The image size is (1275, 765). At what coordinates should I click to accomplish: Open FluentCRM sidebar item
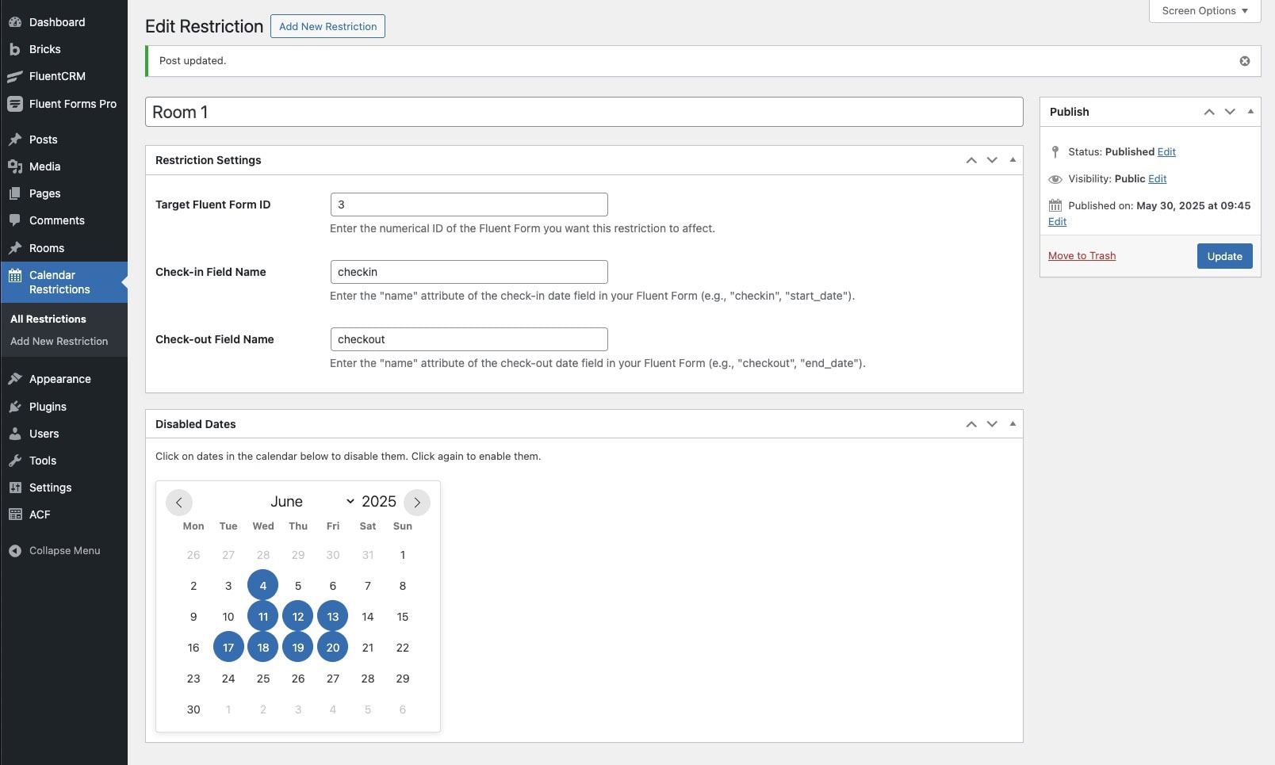tap(57, 76)
